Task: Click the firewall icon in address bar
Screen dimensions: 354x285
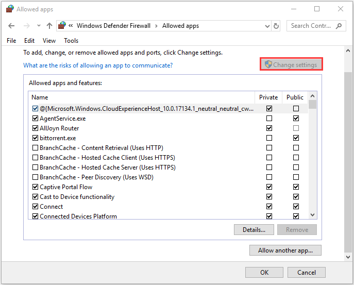Action: point(62,26)
